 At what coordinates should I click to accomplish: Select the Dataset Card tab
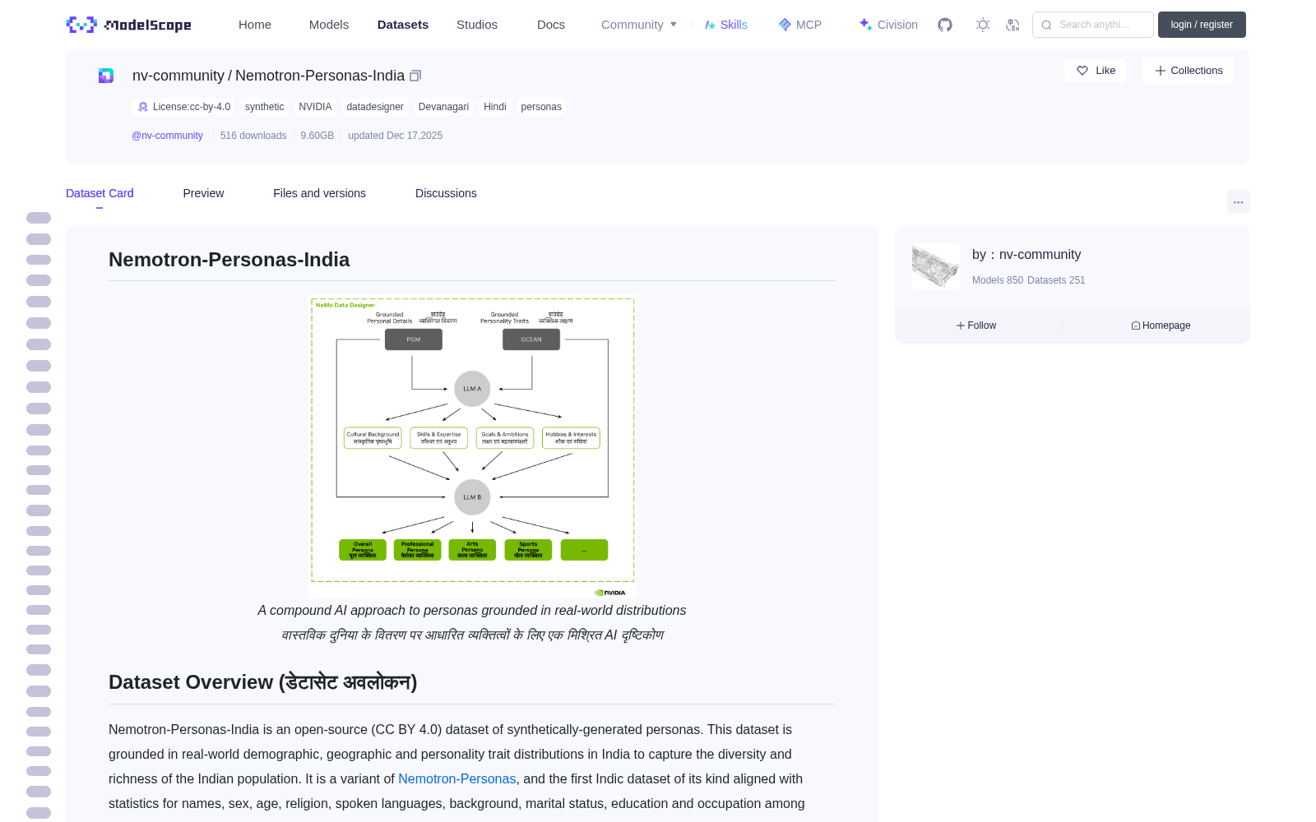[x=100, y=193]
